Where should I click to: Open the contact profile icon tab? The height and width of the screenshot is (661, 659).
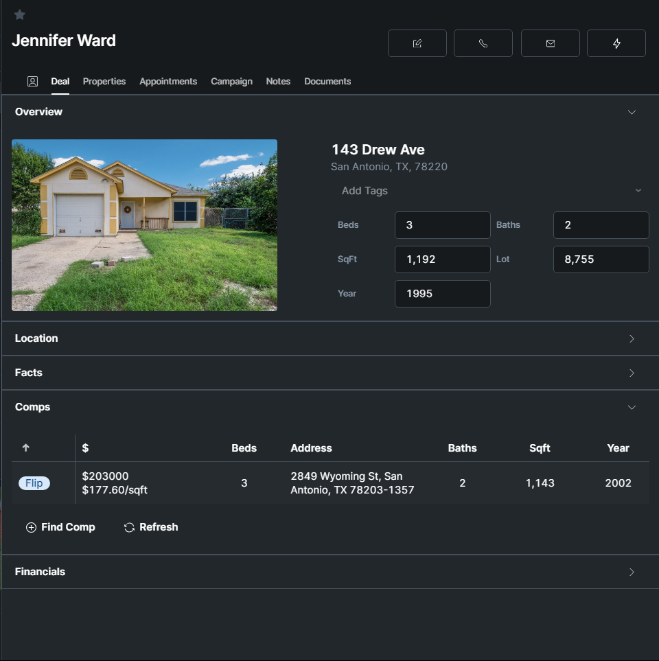(32, 81)
